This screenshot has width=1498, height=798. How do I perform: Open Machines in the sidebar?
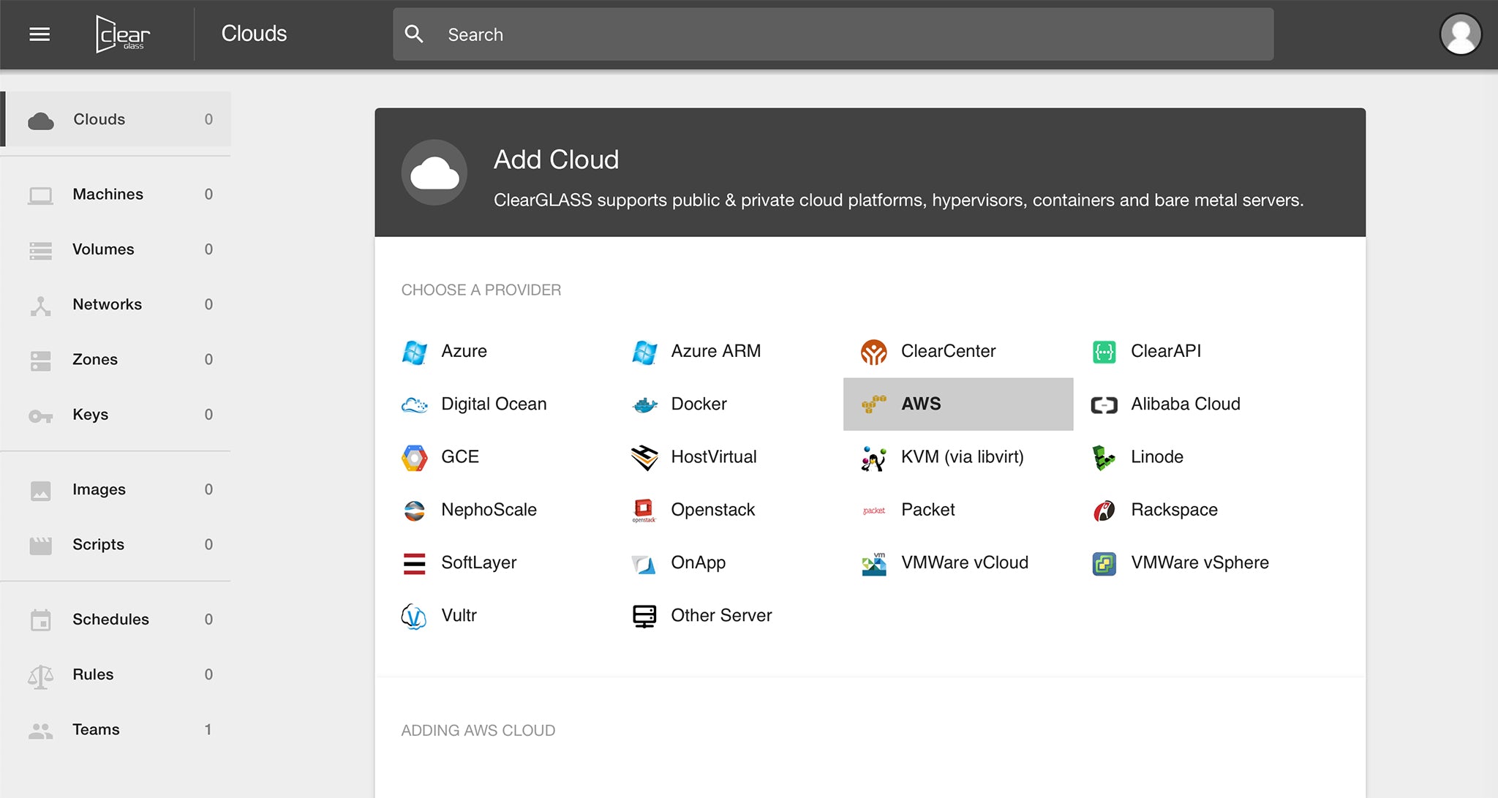[108, 195]
